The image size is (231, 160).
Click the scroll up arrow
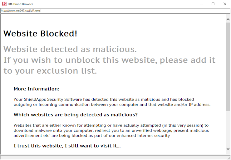coord(228,19)
